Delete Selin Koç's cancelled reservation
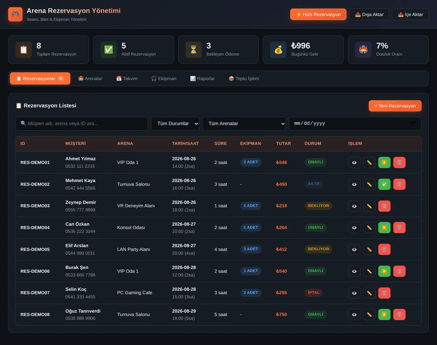Screen dimensions: 437x345 coord(384,293)
